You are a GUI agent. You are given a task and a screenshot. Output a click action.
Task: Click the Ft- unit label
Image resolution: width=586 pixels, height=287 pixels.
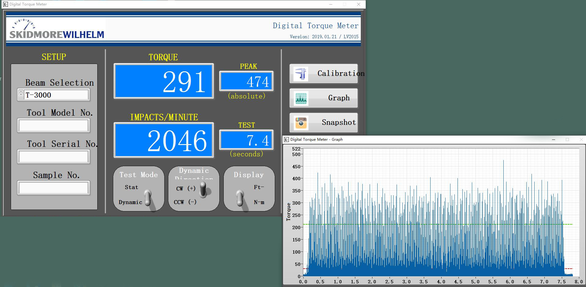tap(259, 187)
